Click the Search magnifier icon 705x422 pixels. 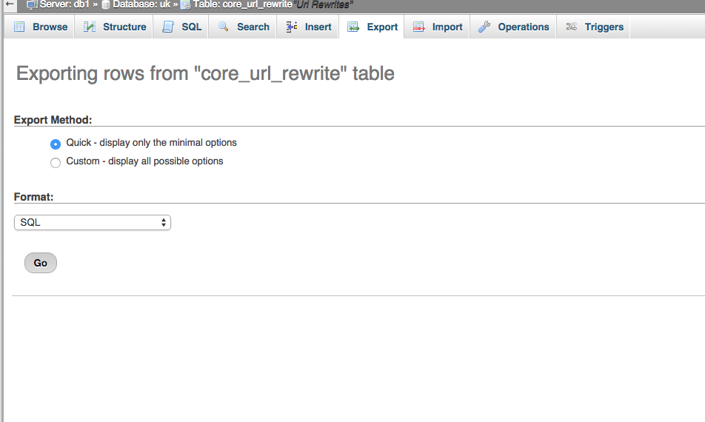coord(224,27)
